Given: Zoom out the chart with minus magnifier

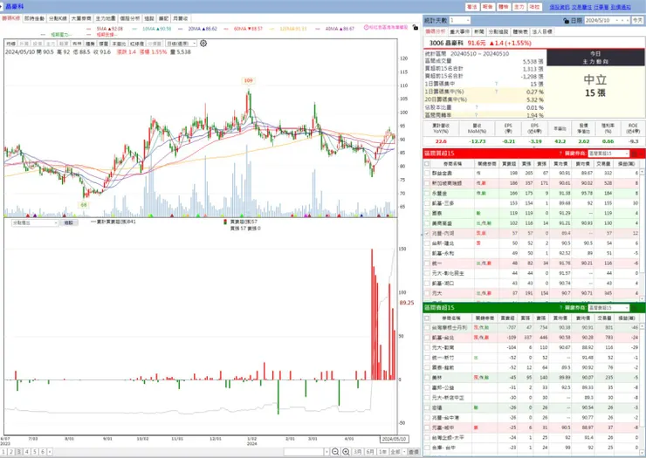Looking at the screenshot, I should 335,452.
